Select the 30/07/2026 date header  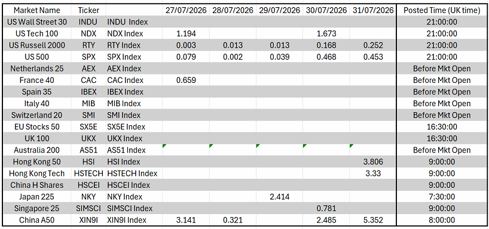coord(326,10)
